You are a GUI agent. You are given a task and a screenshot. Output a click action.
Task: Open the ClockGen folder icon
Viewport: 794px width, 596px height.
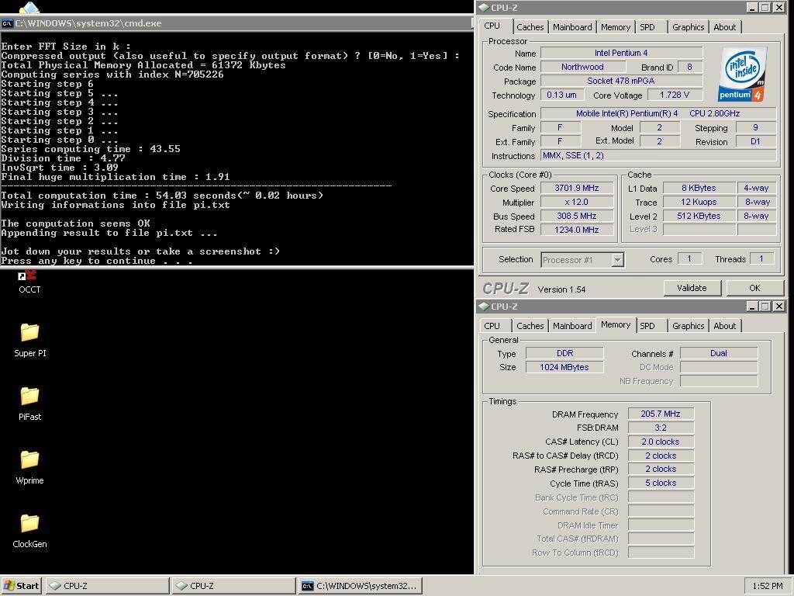[30, 531]
